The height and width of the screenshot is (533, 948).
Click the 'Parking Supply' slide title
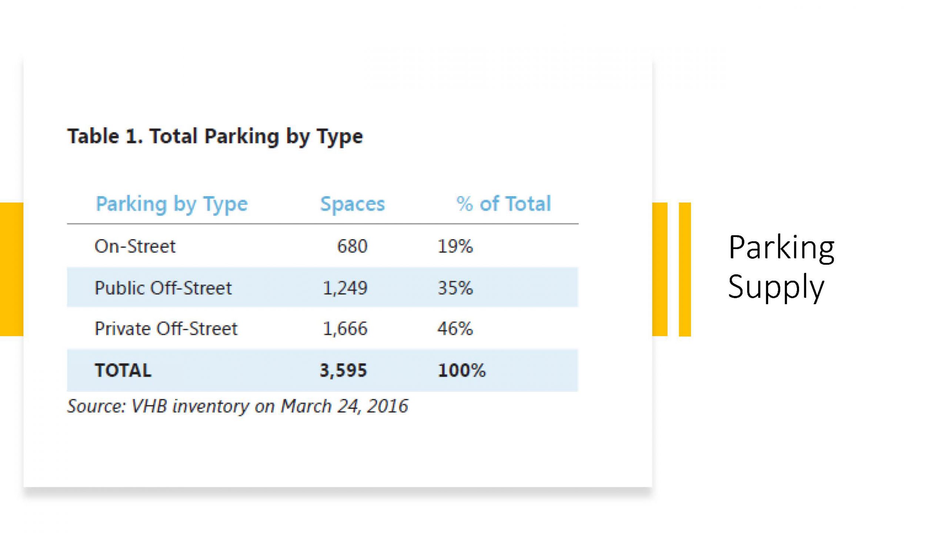click(x=781, y=266)
